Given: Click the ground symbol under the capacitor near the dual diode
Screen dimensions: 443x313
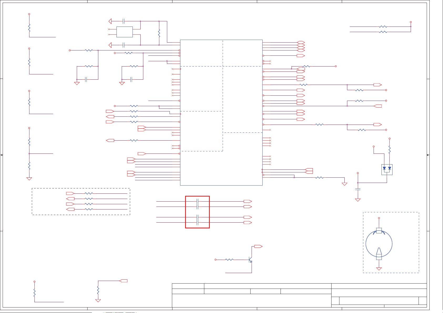Looking at the screenshot, I should (358, 200).
